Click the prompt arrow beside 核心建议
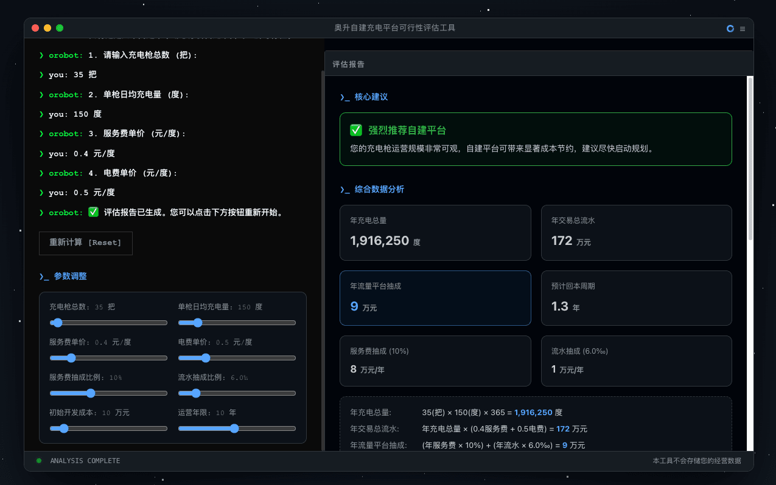This screenshot has height=485, width=776. pyautogui.click(x=344, y=97)
